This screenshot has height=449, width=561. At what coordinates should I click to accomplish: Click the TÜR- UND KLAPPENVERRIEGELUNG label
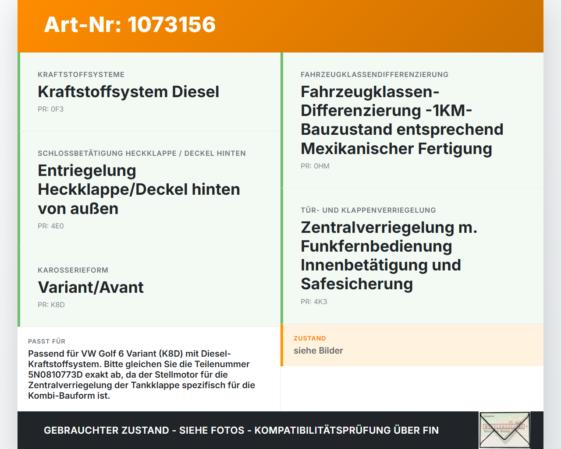click(x=368, y=210)
